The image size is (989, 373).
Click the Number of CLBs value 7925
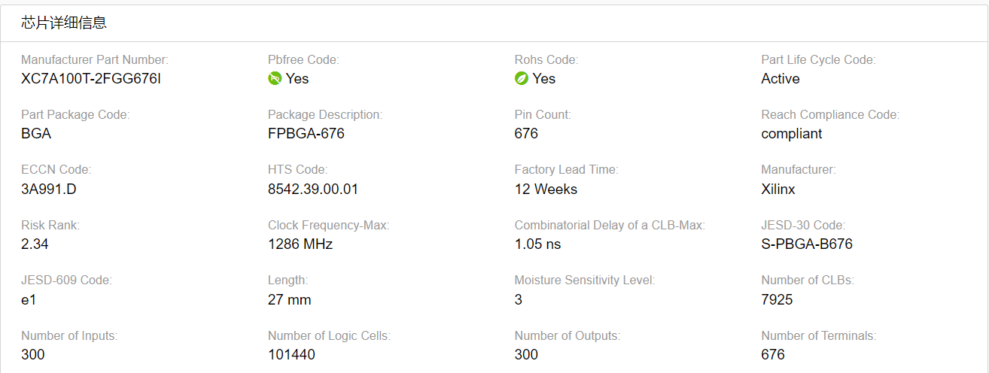click(777, 300)
